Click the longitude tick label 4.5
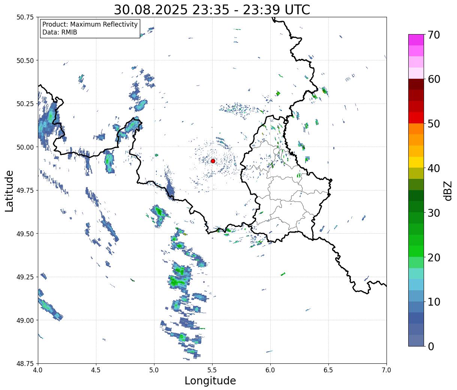The height and width of the screenshot is (390, 457). pos(96,370)
